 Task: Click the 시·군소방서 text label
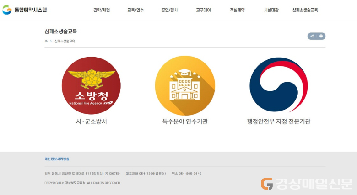(x=91, y=121)
